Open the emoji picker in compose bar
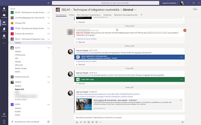The height and width of the screenshot is (125, 201). coord(84,122)
